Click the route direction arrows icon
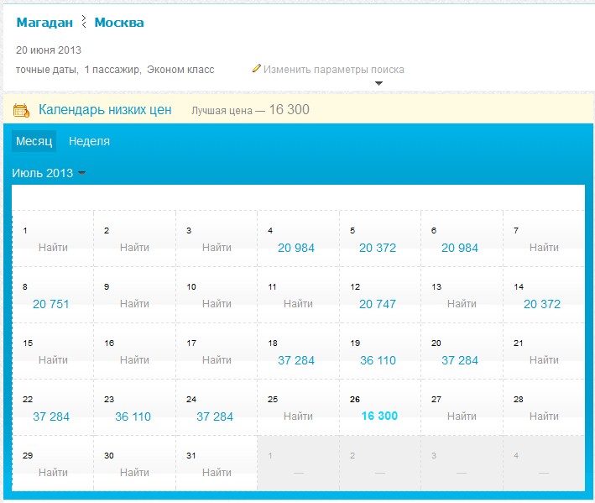 [x=84, y=23]
